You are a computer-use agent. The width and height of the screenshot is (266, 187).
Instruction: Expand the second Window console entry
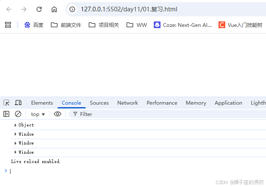(15, 143)
